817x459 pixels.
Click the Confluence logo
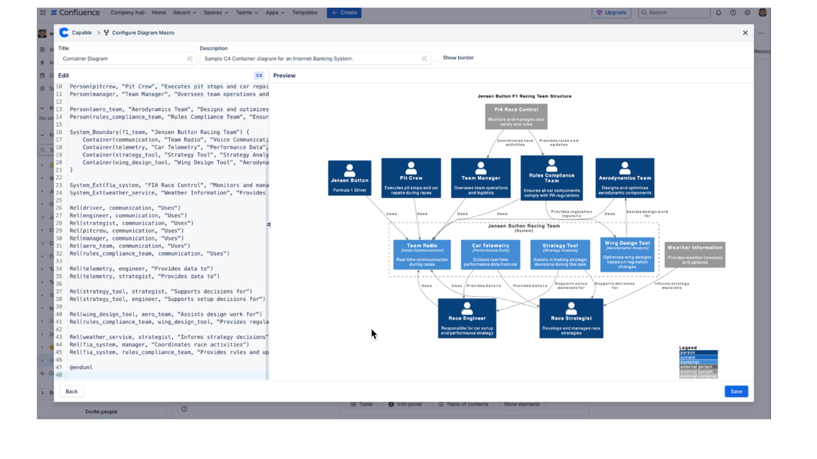tap(75, 12)
